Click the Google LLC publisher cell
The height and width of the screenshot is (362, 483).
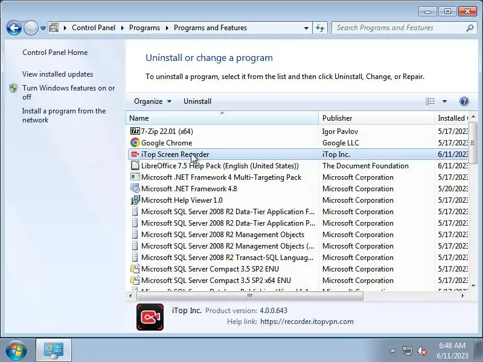(x=341, y=142)
